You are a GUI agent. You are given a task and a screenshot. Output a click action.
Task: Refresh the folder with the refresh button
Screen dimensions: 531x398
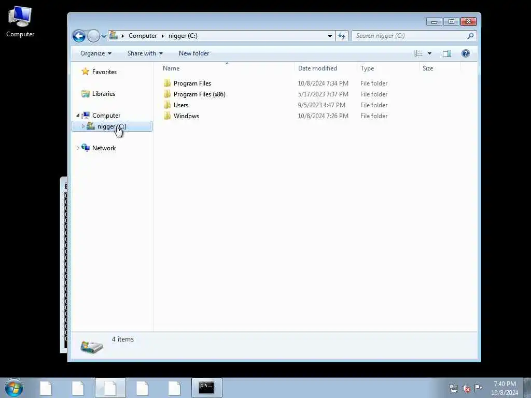[x=342, y=36]
